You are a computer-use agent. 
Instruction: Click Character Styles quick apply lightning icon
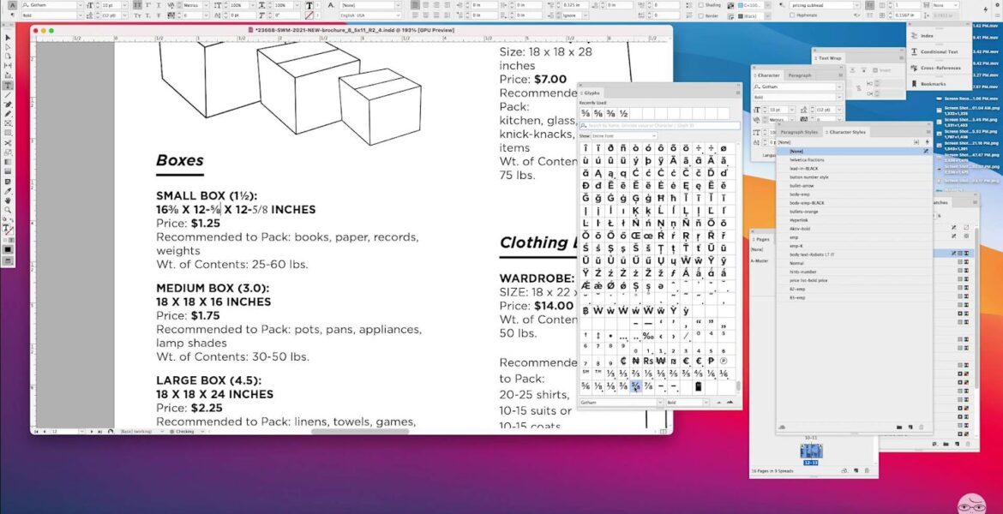(x=926, y=142)
